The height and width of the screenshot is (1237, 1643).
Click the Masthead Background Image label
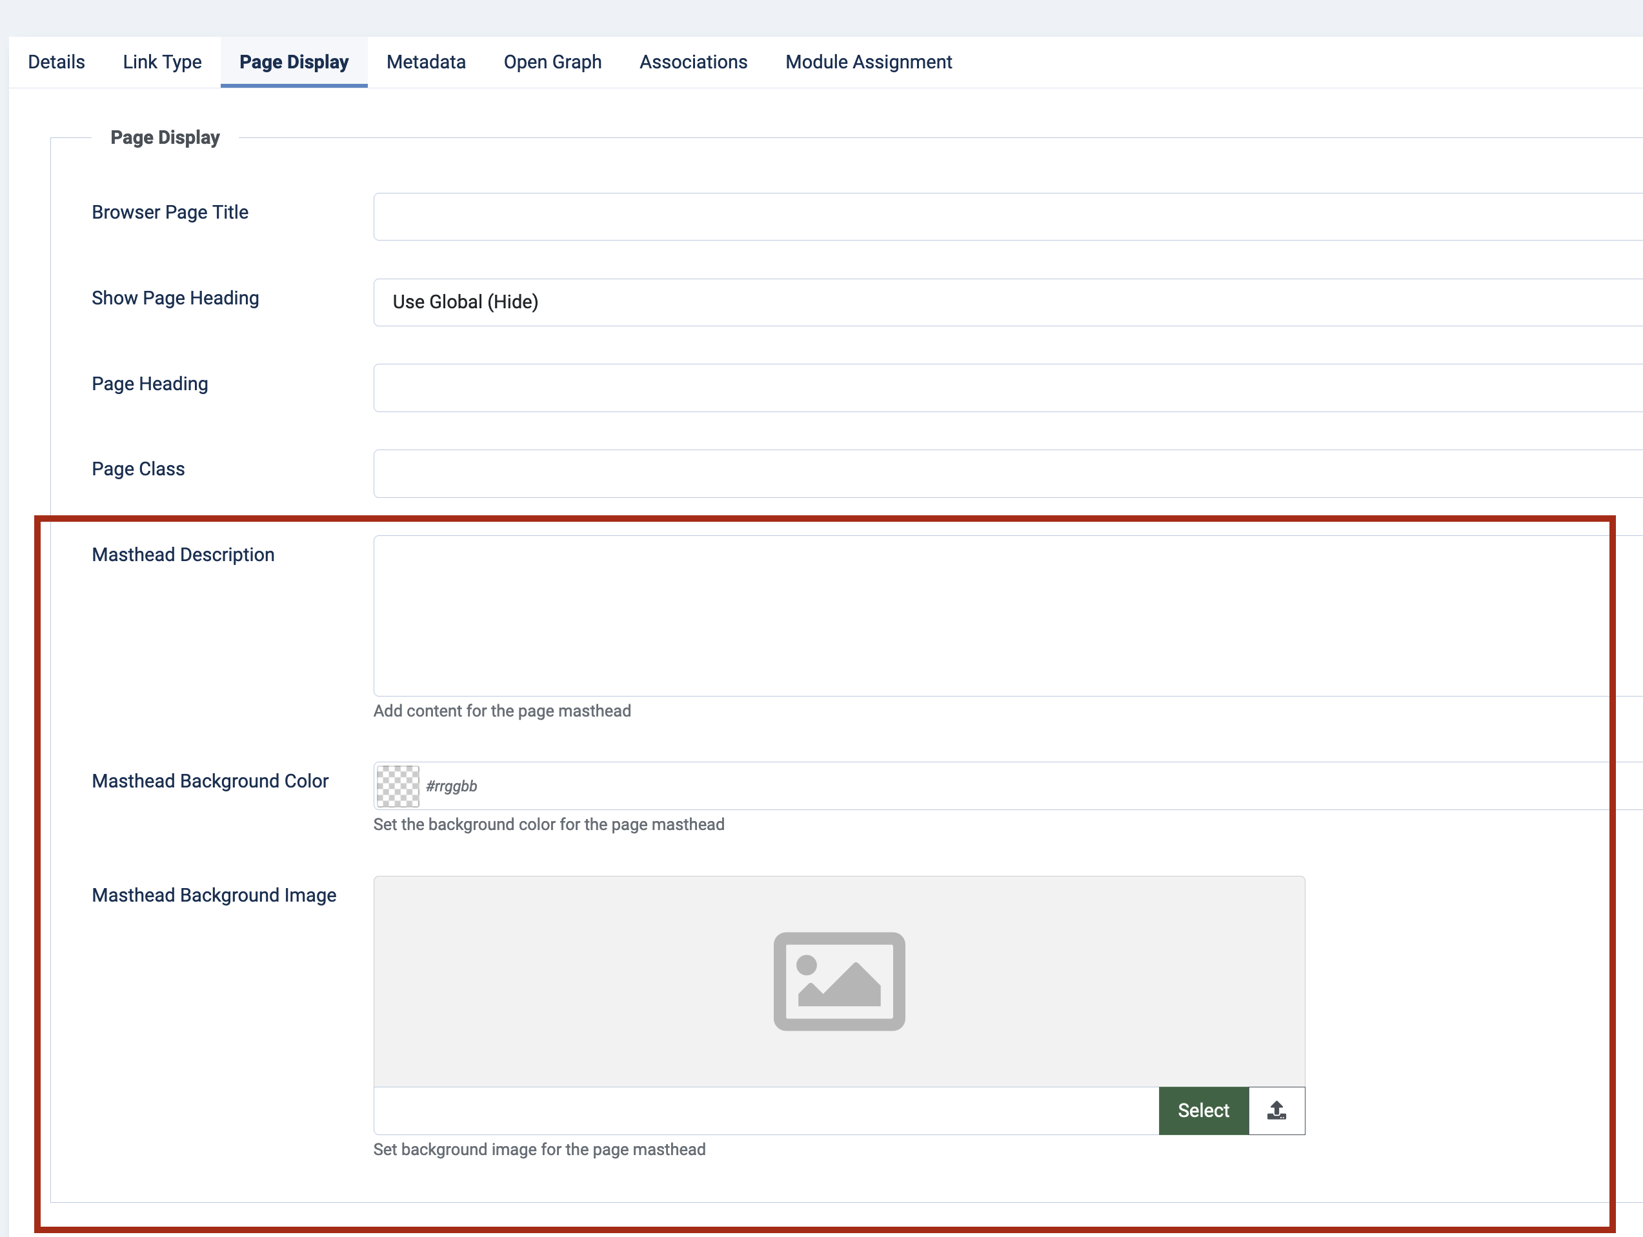[x=214, y=895]
